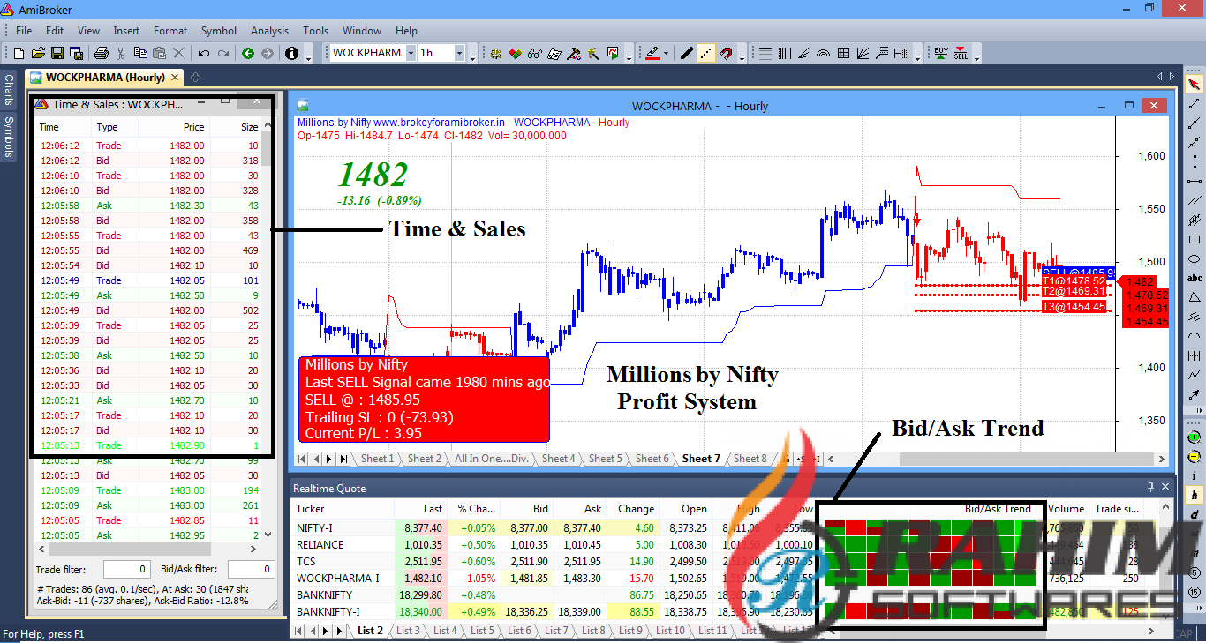Screen dimensions: 1206x643
Task: Click the Bid/Ask filter input field
Action: click(253, 570)
